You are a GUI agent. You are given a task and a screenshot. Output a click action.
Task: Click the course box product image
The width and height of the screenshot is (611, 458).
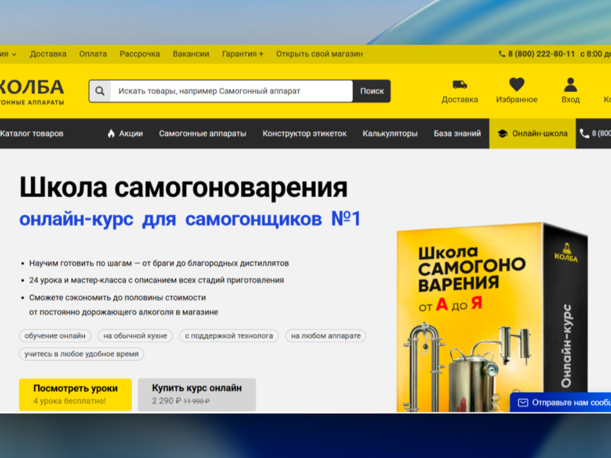pos(492,318)
